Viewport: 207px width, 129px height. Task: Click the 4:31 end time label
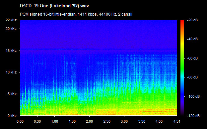(x=177, y=121)
